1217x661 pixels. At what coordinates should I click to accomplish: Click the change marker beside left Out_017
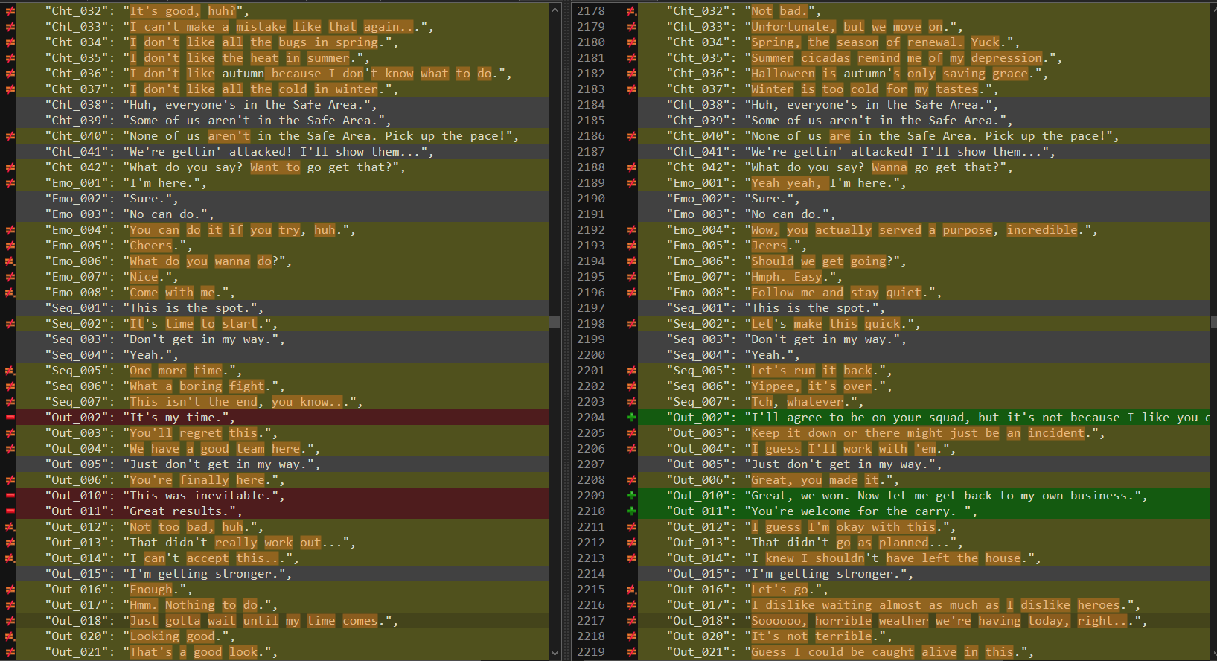tap(10, 605)
